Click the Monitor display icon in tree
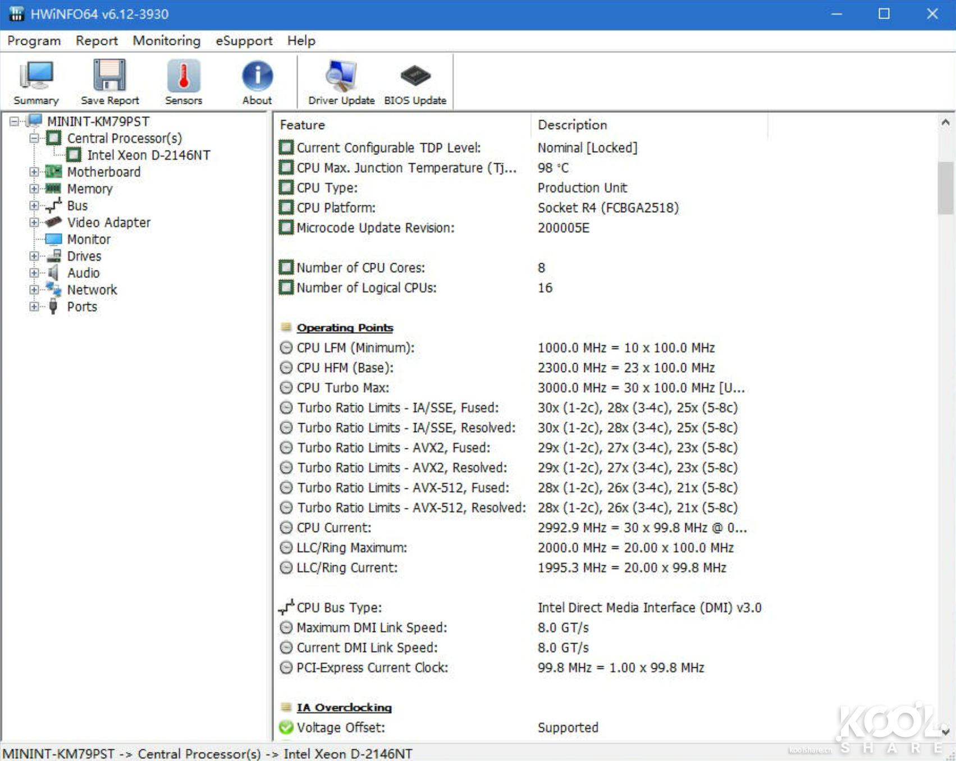Image resolution: width=956 pixels, height=761 pixels. [53, 239]
